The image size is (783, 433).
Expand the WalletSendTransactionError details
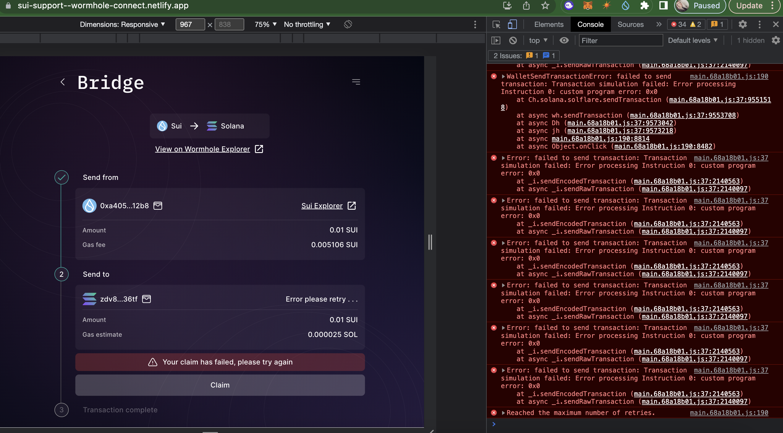click(504, 76)
